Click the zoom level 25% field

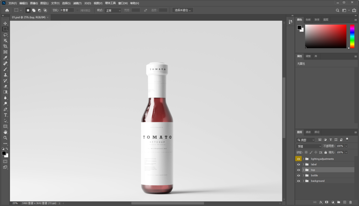(15, 203)
